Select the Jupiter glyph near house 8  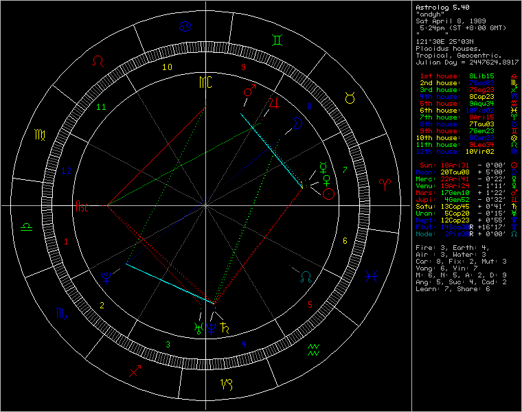(x=275, y=104)
